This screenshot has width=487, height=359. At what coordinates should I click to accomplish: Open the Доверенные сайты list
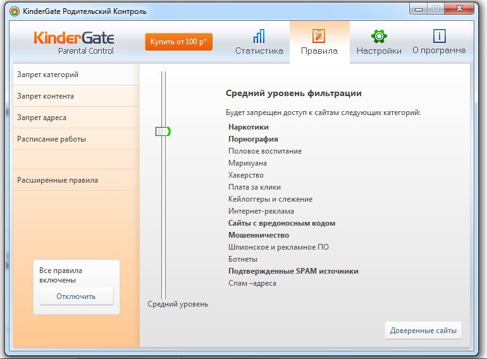pos(423,331)
